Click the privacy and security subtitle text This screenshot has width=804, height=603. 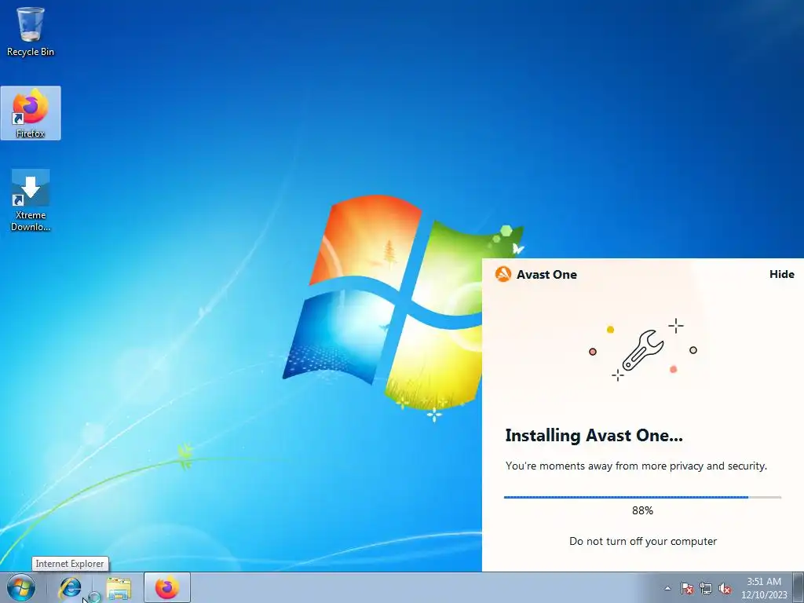coord(636,466)
